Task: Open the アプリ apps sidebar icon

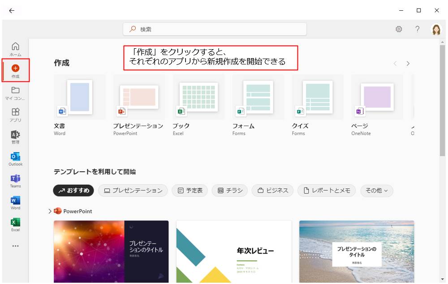Action: tap(15, 114)
